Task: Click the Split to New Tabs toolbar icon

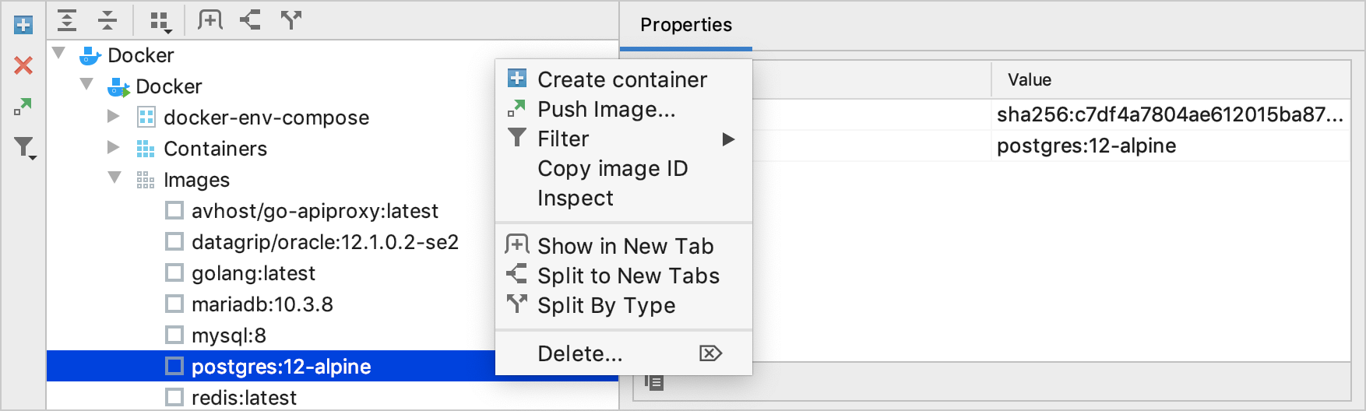Action: pyautogui.click(x=250, y=20)
